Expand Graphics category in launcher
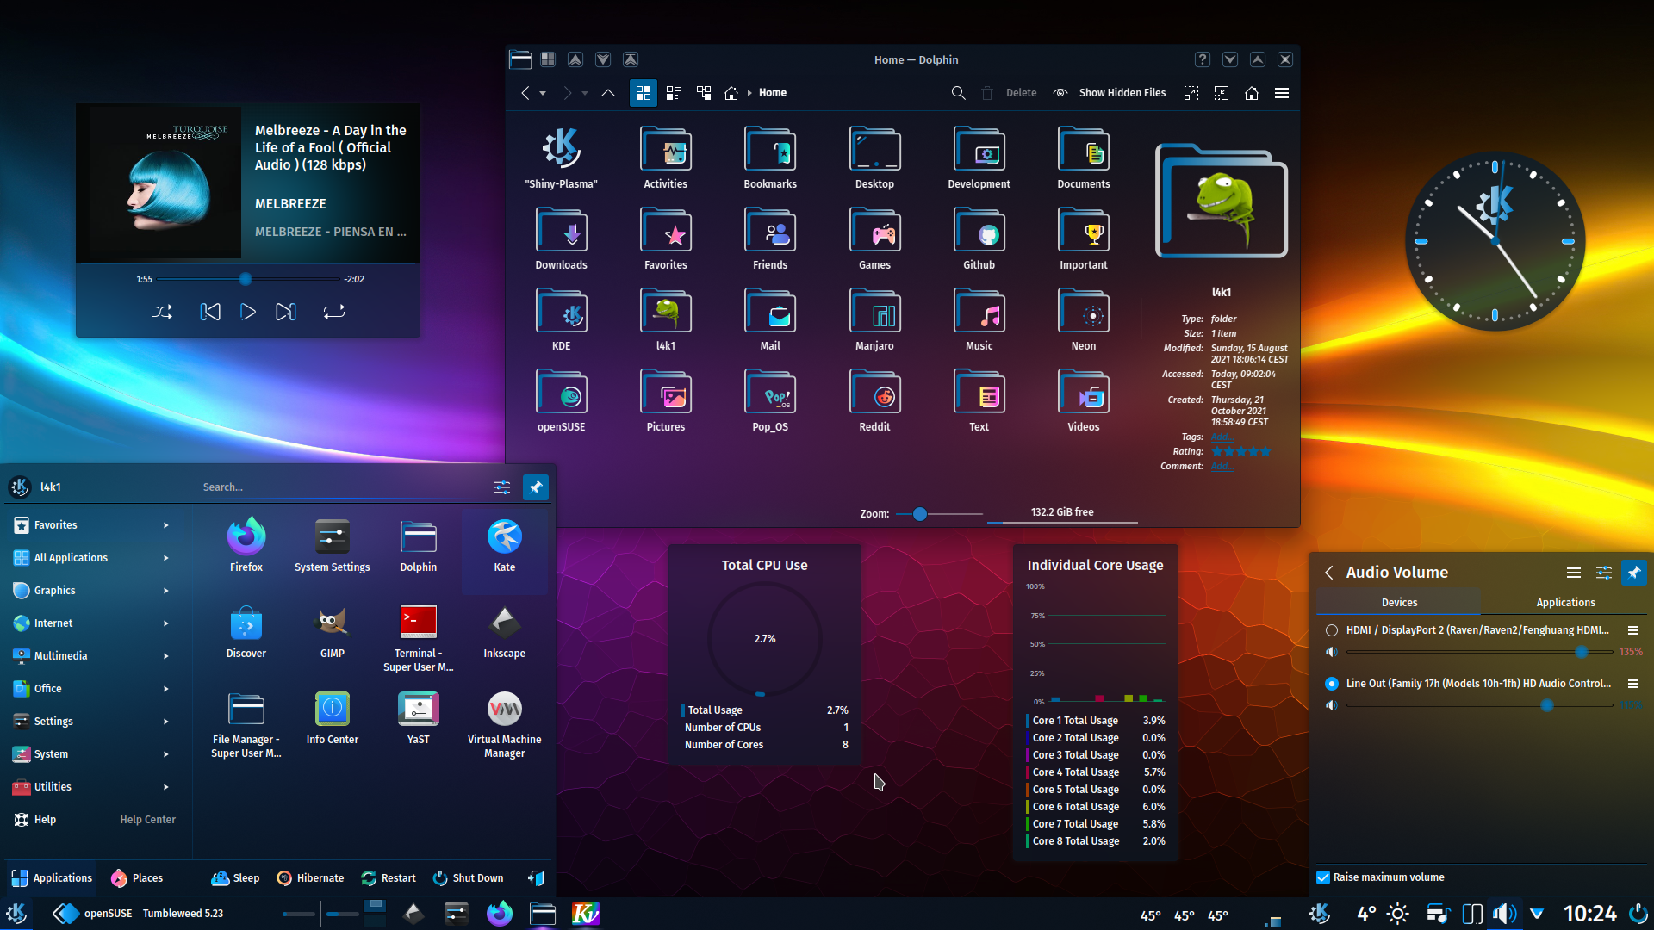Image resolution: width=1654 pixels, height=930 pixels. coord(92,591)
